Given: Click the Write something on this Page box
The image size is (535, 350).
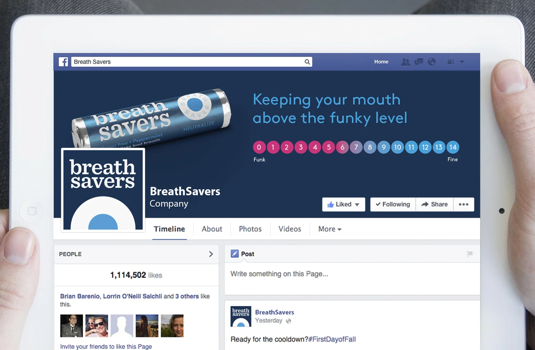Looking at the screenshot, I should click(x=352, y=279).
